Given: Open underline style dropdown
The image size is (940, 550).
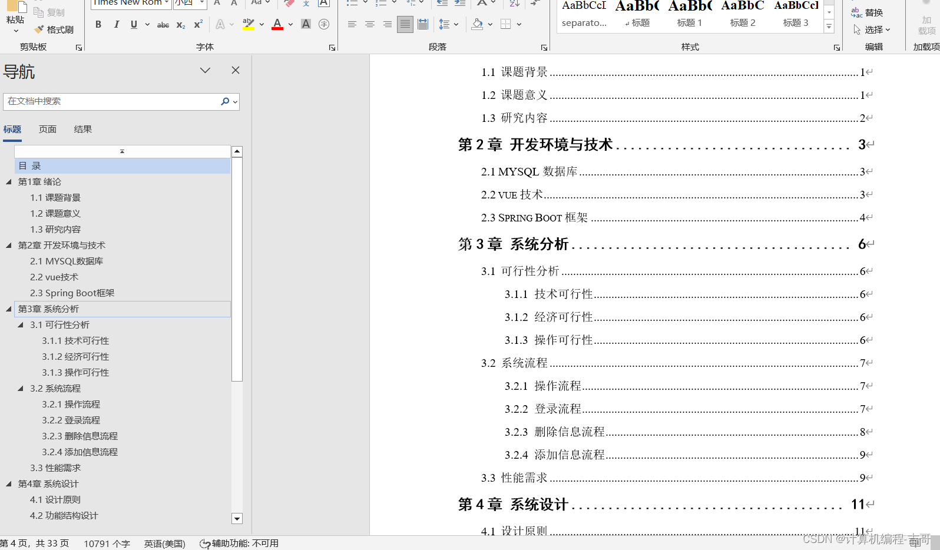Looking at the screenshot, I should [x=147, y=24].
